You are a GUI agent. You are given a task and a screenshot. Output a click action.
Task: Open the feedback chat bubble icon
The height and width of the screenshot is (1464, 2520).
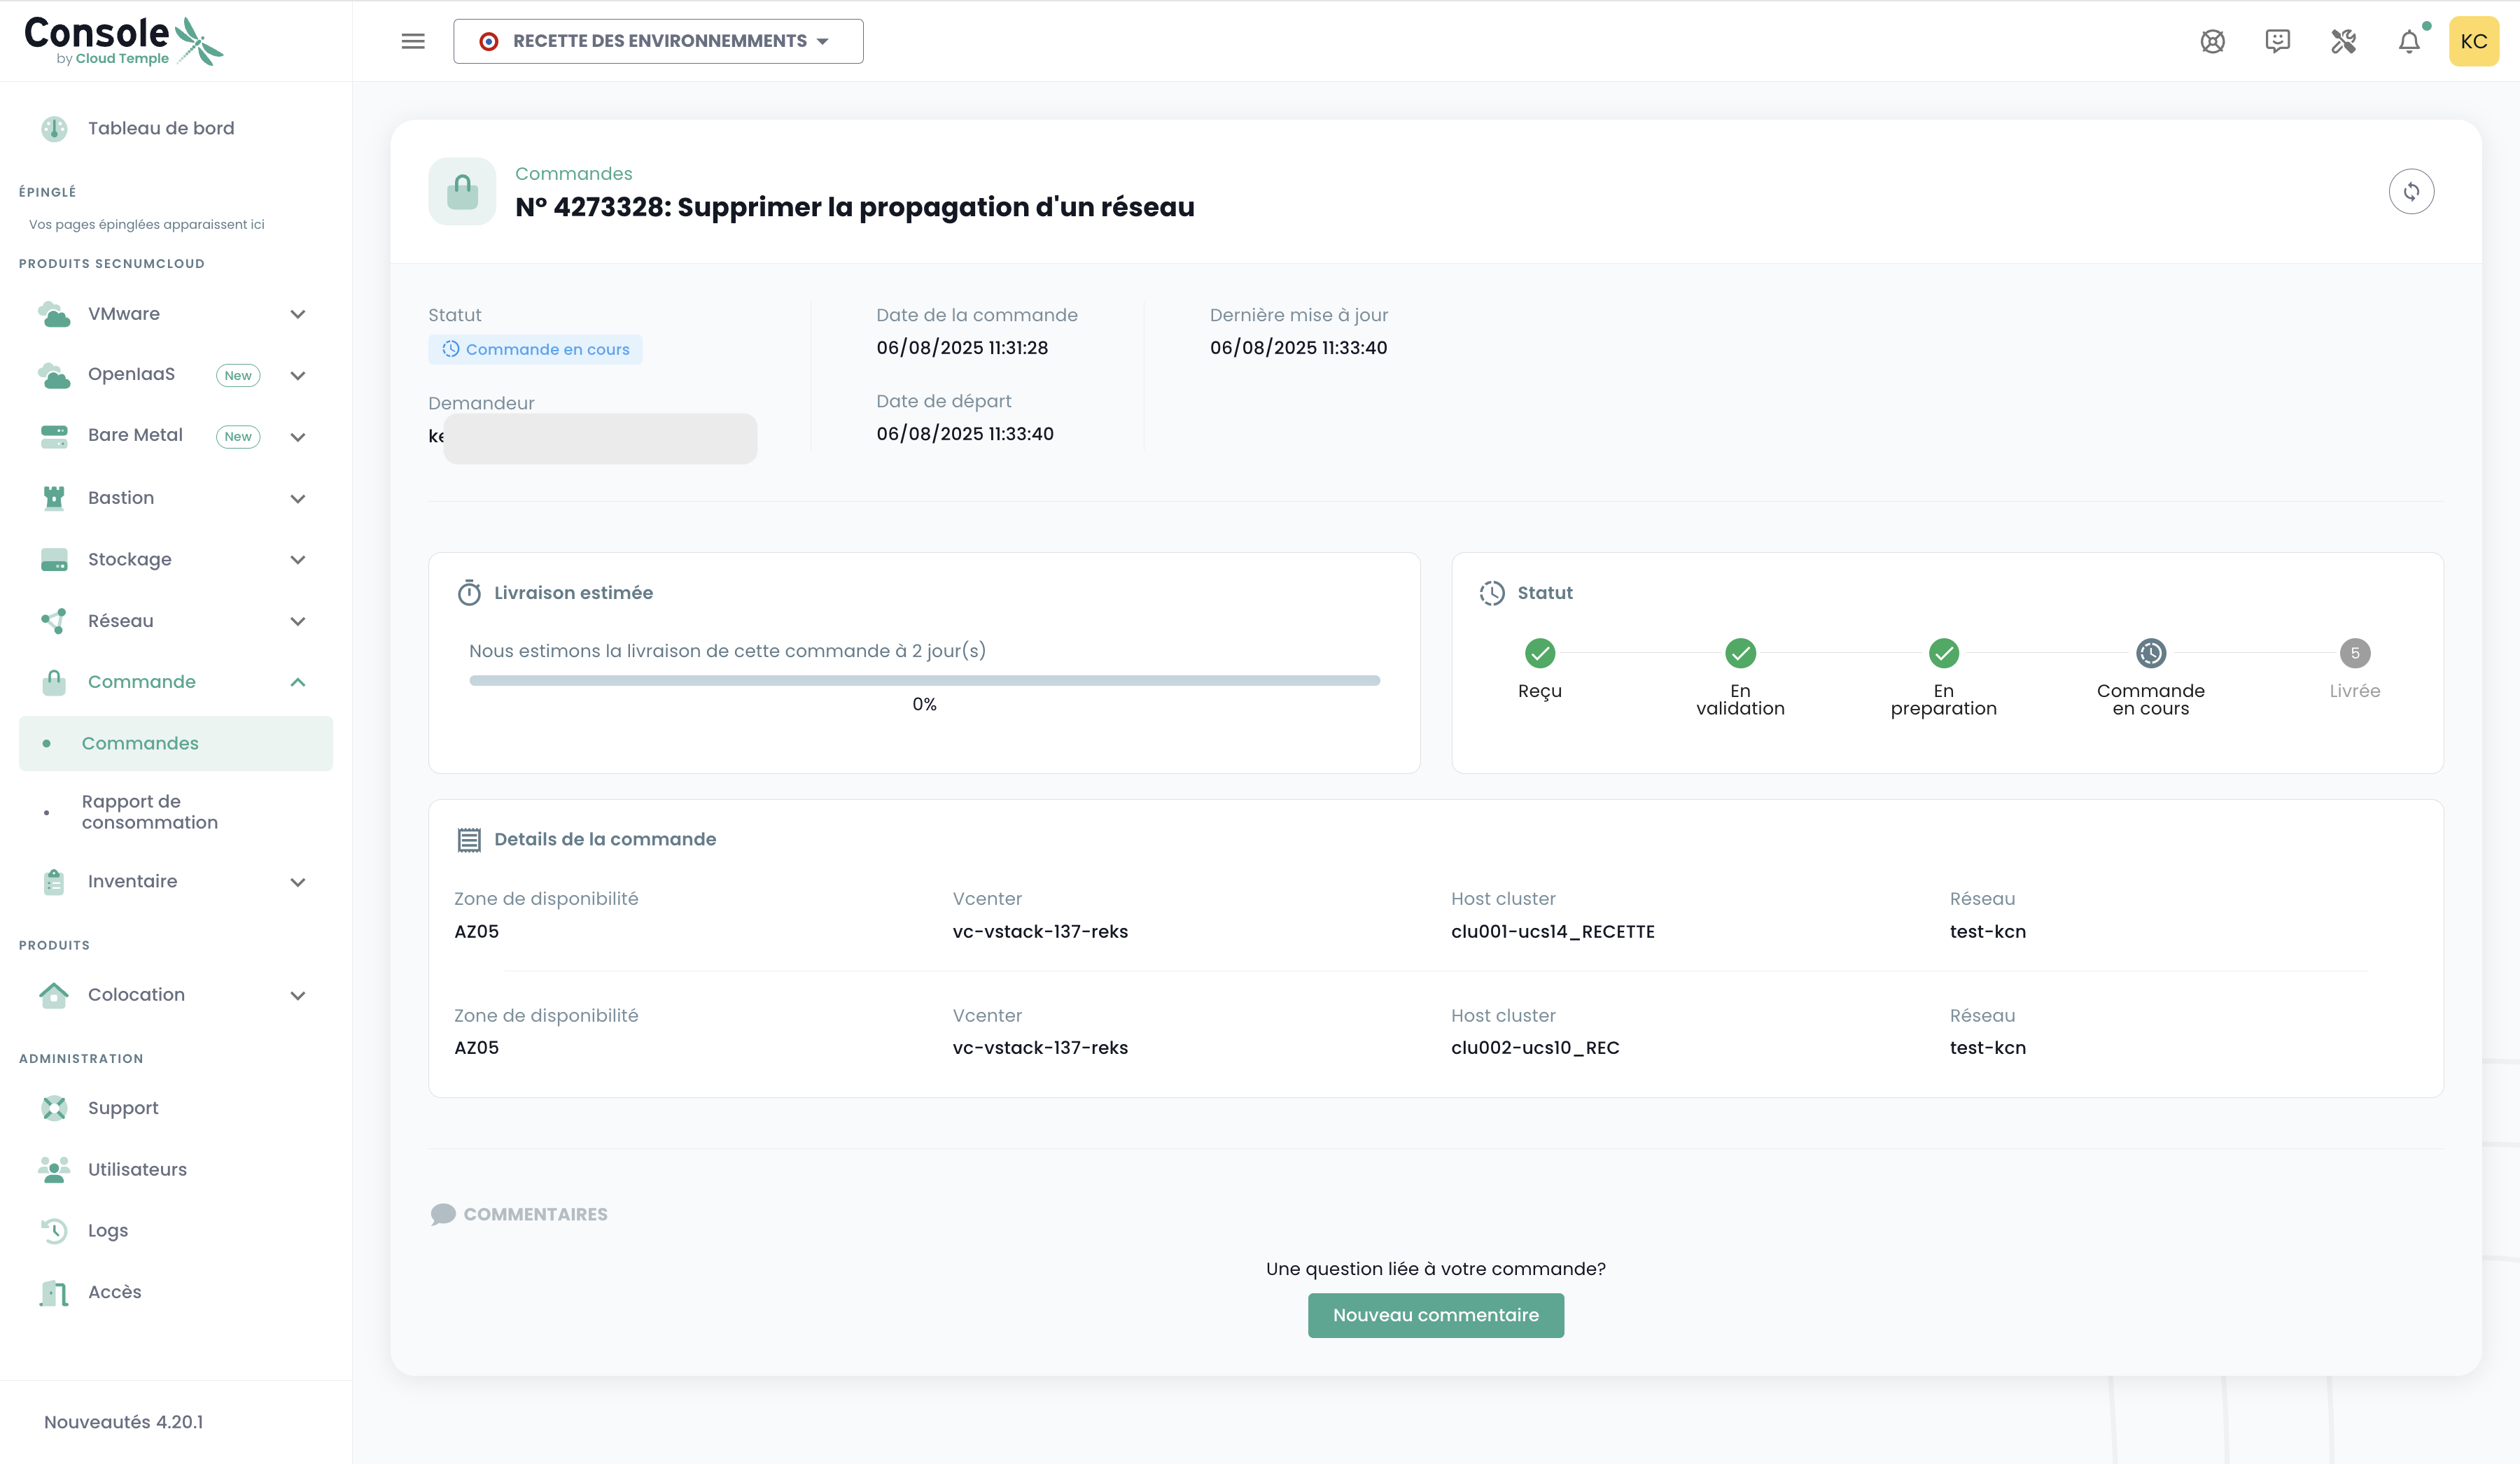[x=2277, y=41]
